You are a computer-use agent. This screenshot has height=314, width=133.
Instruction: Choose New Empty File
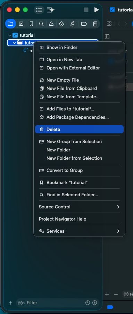pos(79,80)
